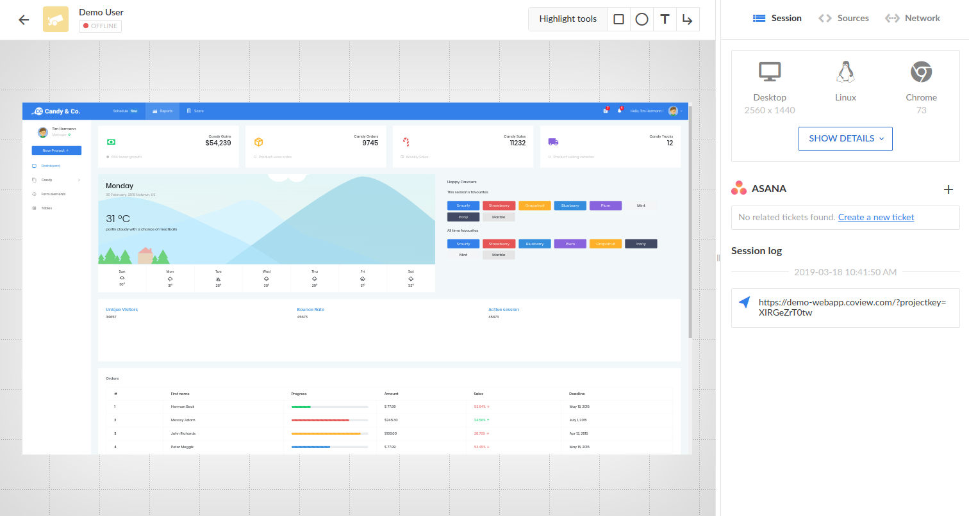Select the text highlight tool

(665, 19)
